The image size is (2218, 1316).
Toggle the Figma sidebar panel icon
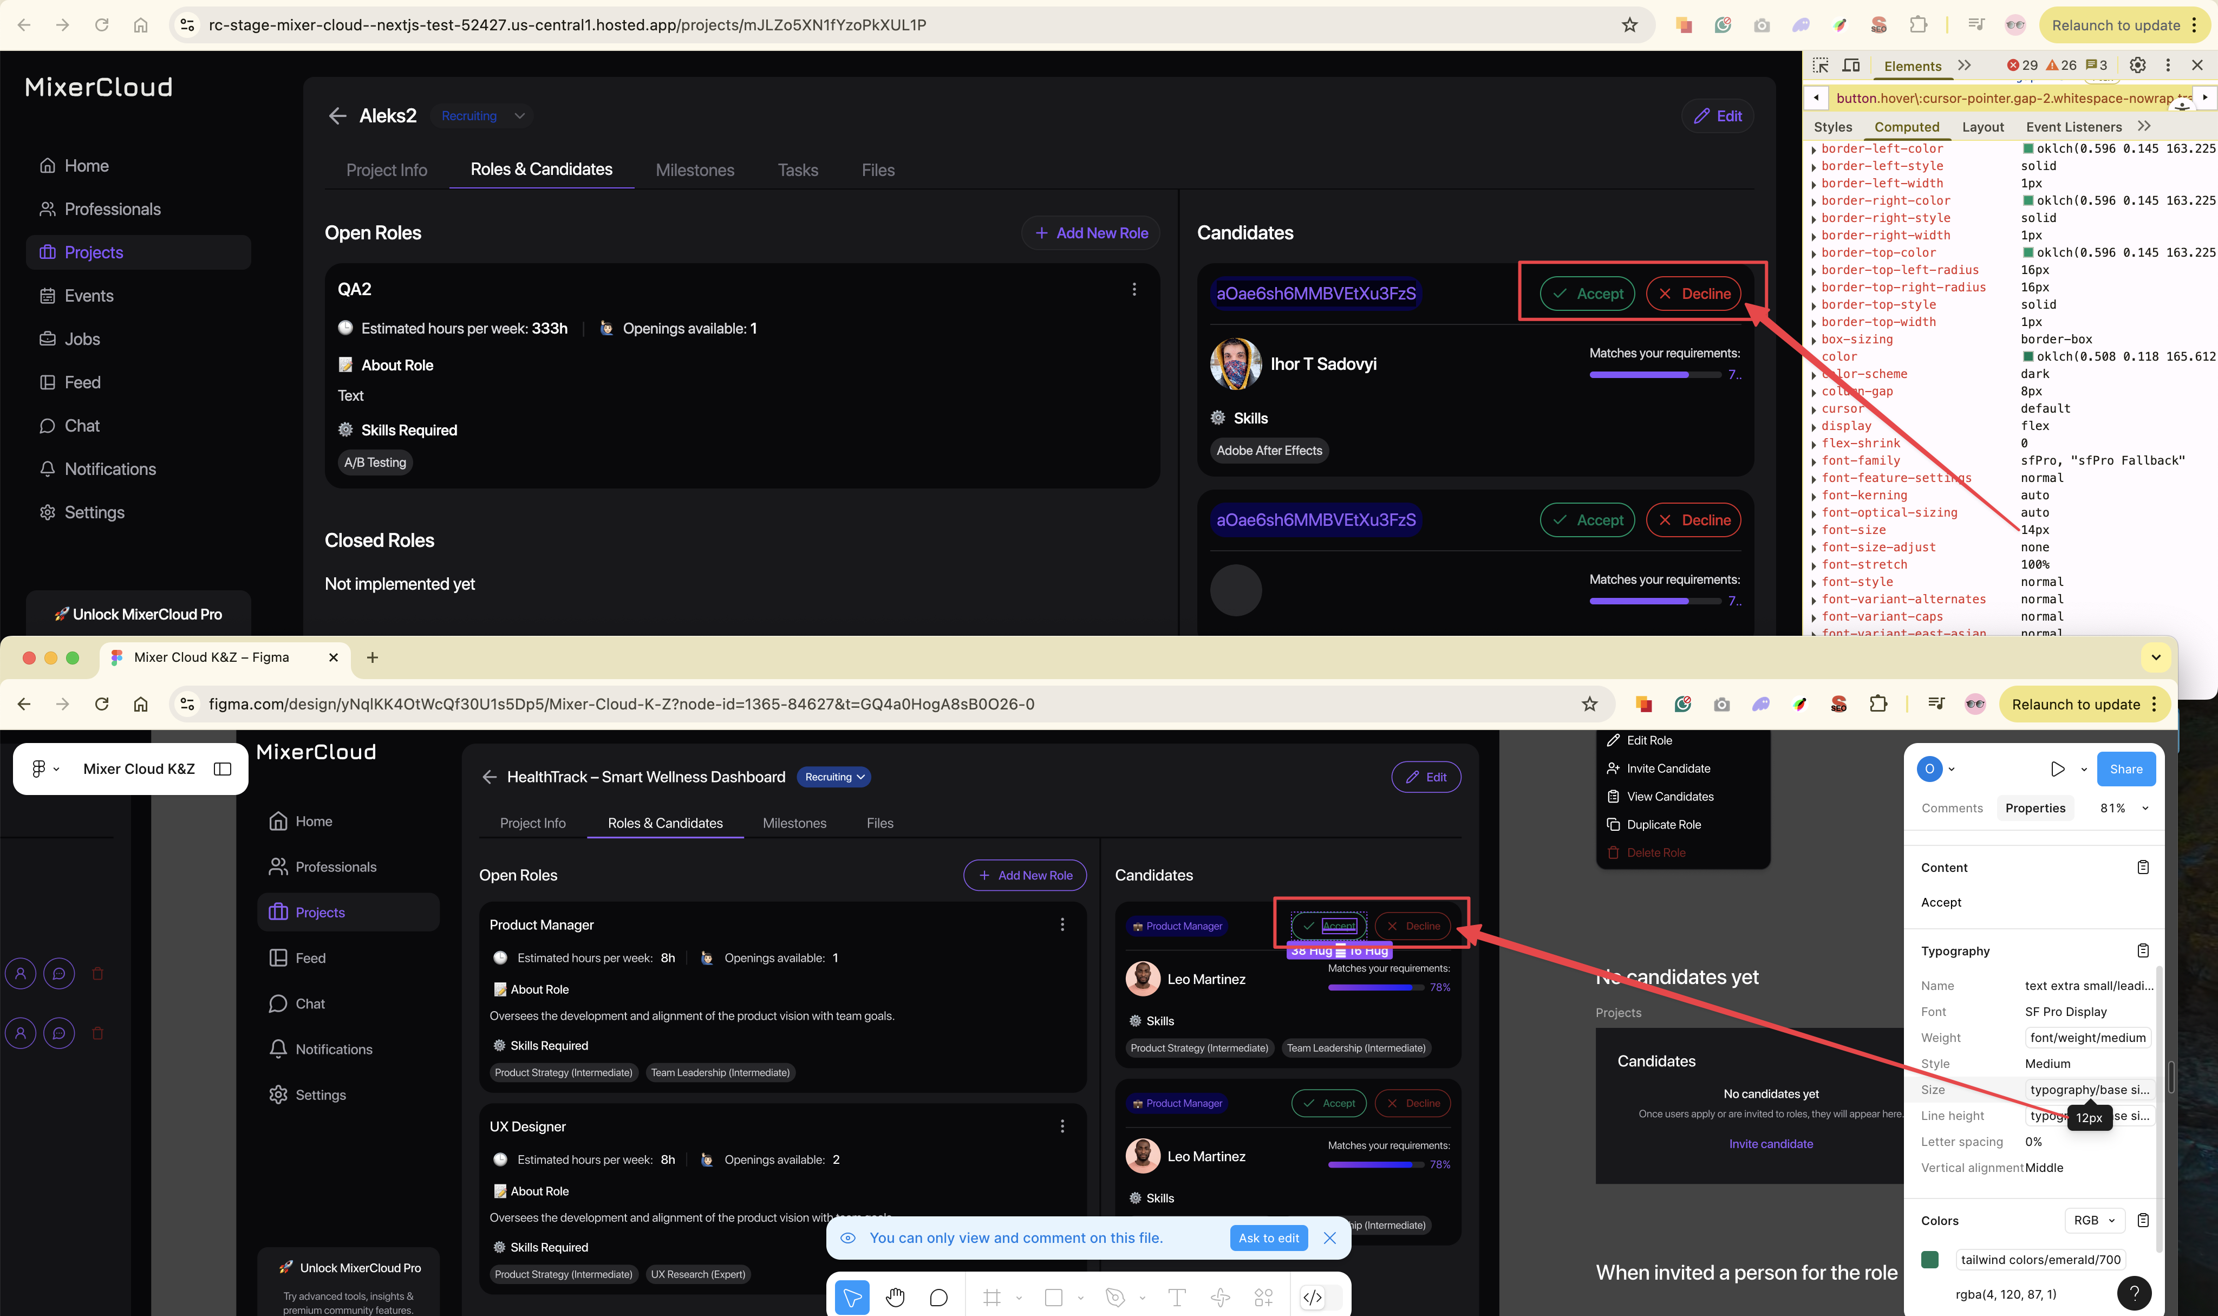coord(223,769)
